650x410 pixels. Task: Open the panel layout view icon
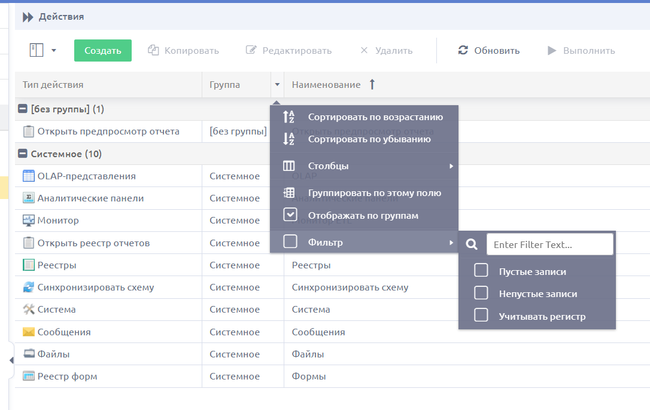click(x=37, y=51)
